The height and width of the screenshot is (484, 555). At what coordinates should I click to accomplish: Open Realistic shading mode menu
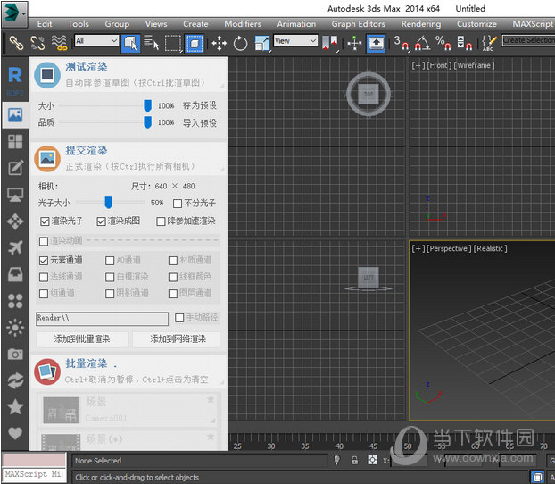(490, 248)
